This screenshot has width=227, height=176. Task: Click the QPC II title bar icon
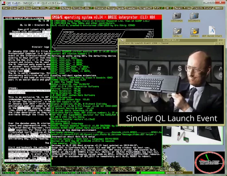(x=4, y=3)
